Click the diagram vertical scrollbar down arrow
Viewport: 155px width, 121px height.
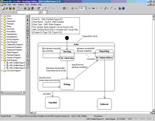[153, 110]
